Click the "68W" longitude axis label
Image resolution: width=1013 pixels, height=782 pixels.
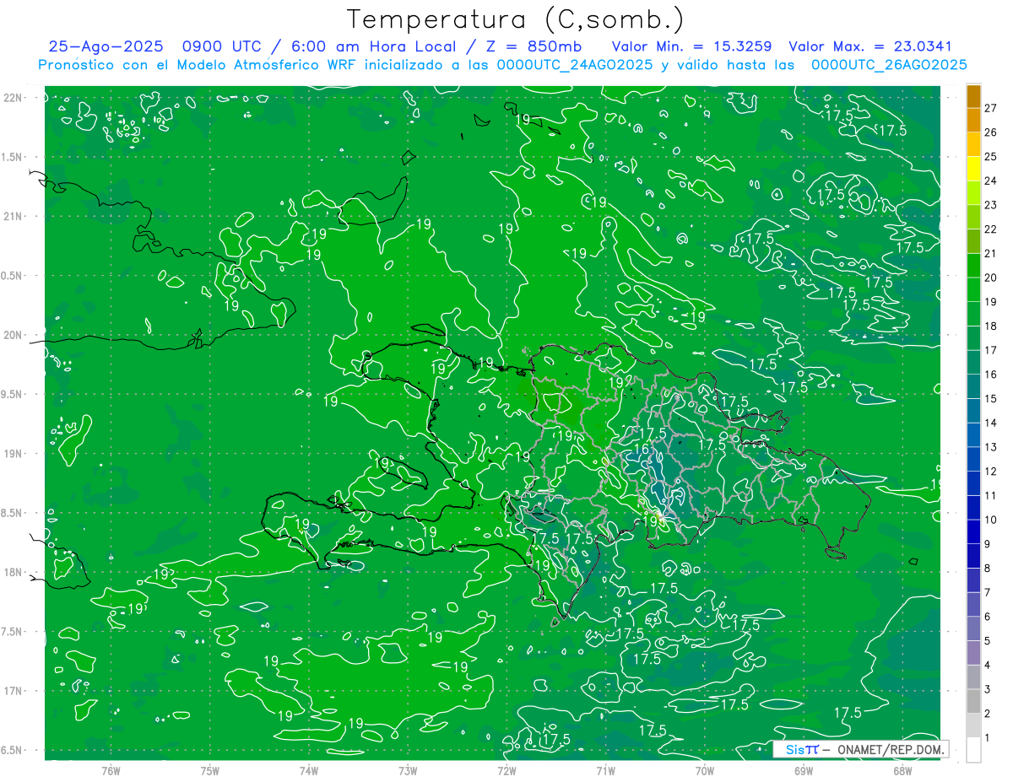[902, 770]
